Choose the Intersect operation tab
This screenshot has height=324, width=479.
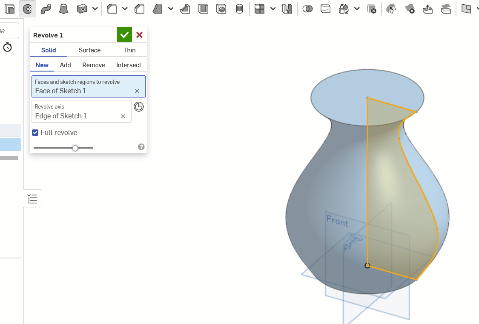(129, 65)
